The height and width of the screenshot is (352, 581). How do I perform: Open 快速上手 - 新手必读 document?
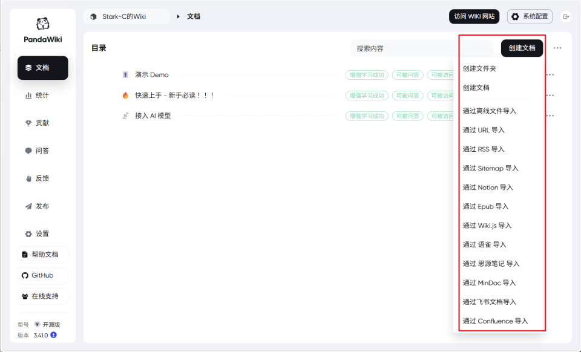(174, 96)
